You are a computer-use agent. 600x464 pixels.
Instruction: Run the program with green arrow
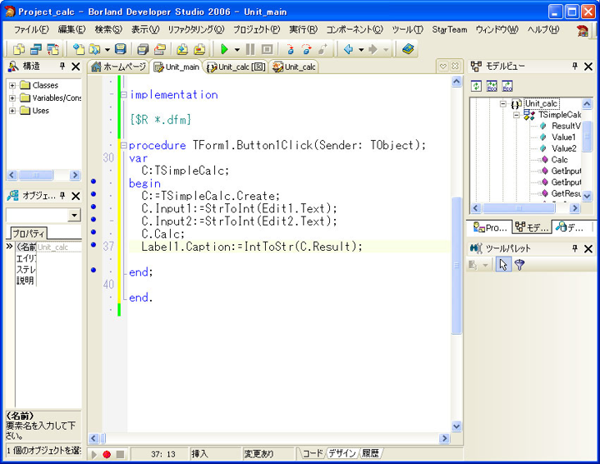tap(225, 49)
